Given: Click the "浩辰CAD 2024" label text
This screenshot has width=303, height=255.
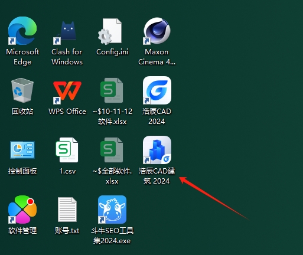Looking at the screenshot, I should click(157, 116).
